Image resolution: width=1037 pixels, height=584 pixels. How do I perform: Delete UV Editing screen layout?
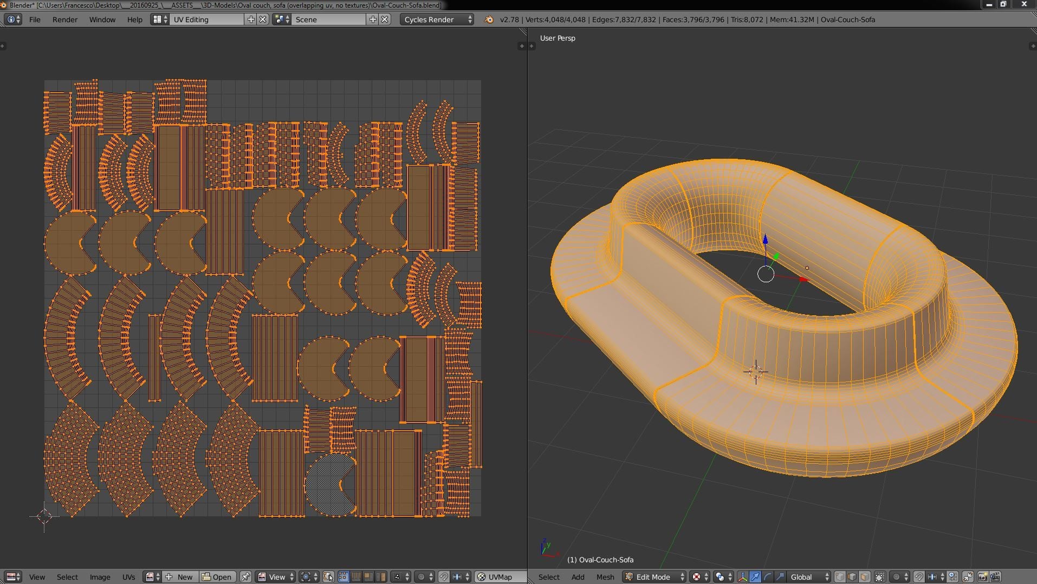click(x=263, y=20)
